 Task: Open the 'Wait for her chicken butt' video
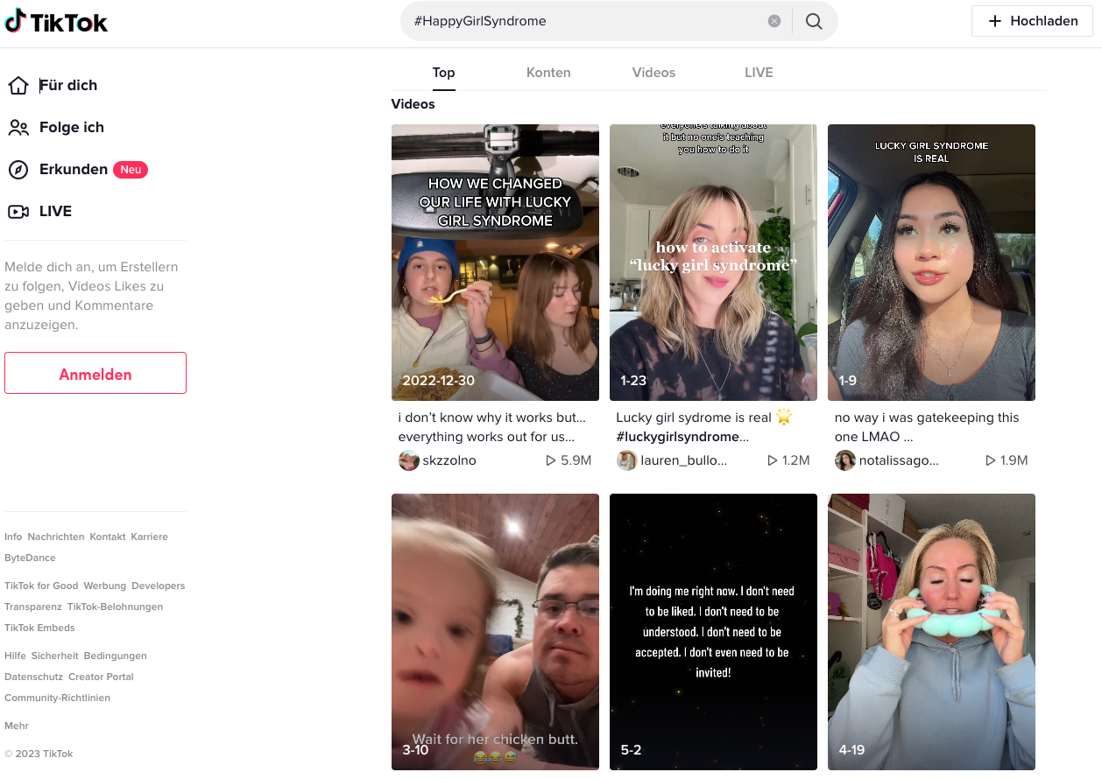coord(495,632)
